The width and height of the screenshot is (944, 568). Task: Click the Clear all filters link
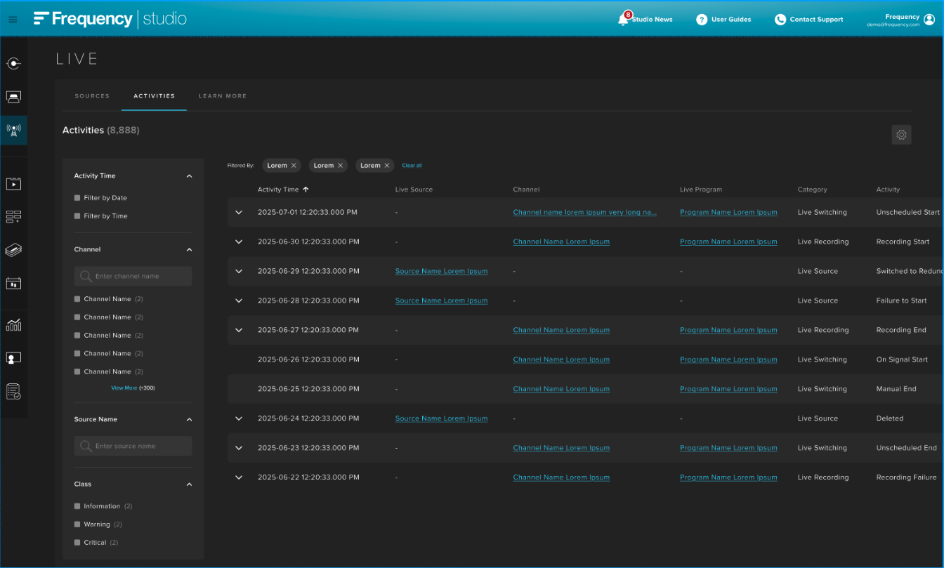coord(412,166)
